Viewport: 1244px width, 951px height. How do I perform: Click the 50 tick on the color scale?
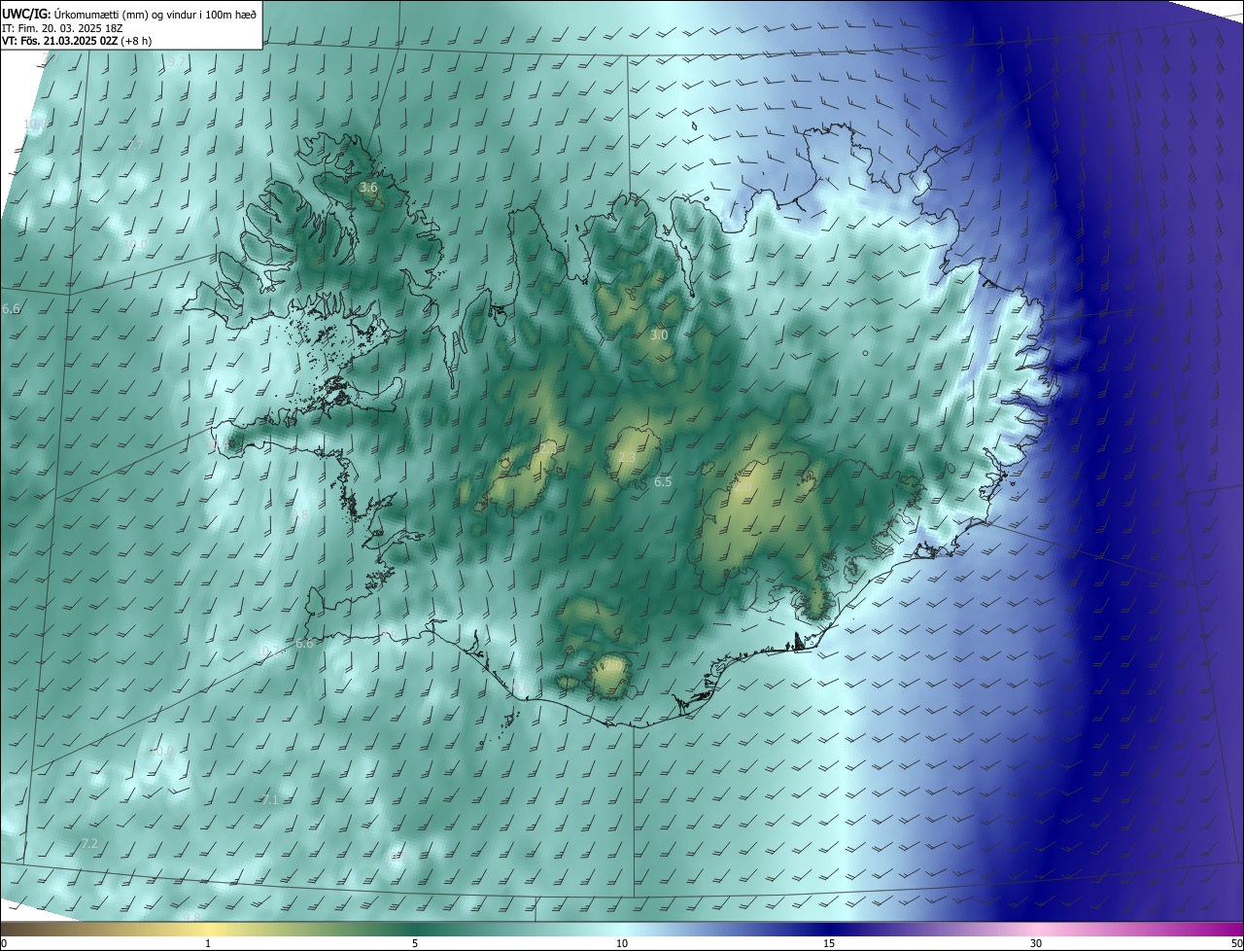pyautogui.click(x=1236, y=943)
